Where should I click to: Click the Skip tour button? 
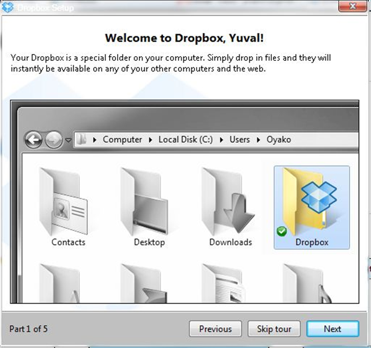coord(274,328)
